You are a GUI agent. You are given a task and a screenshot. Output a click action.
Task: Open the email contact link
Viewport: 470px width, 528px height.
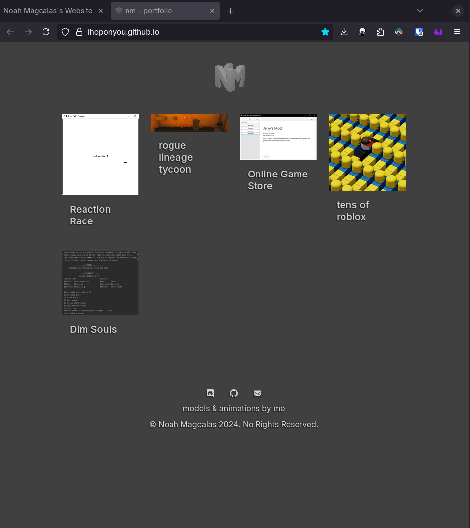(x=257, y=393)
